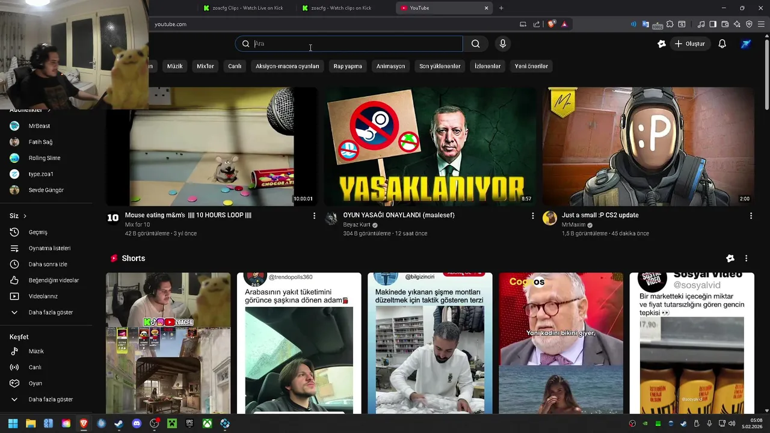Open options menu for Just a small :P video

751,215
